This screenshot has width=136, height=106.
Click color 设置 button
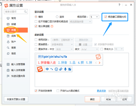(84, 44)
